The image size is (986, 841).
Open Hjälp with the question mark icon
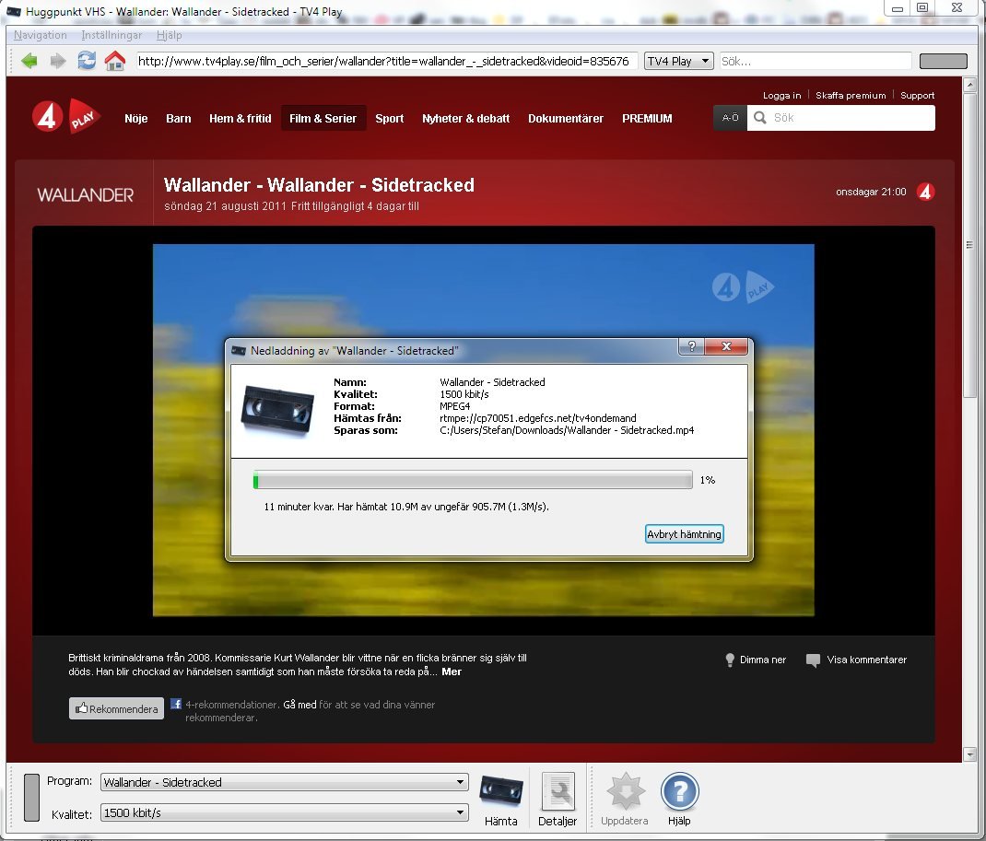coord(679,791)
